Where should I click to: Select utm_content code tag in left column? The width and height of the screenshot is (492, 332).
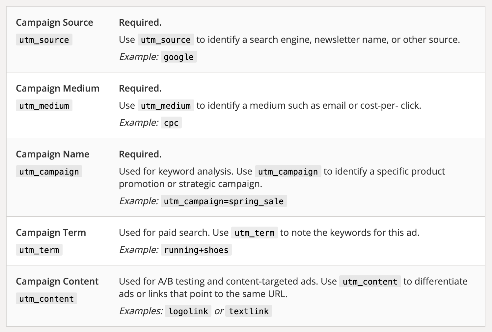[x=46, y=299]
